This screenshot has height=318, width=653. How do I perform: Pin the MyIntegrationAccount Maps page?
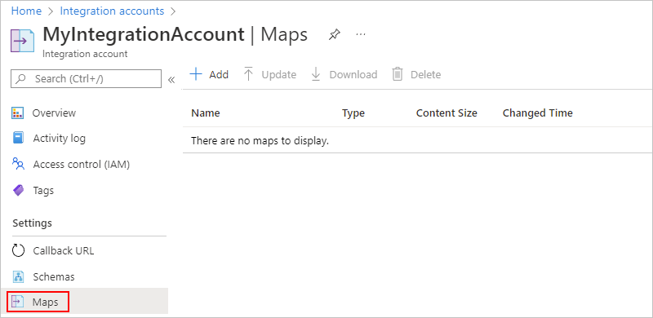coord(334,35)
